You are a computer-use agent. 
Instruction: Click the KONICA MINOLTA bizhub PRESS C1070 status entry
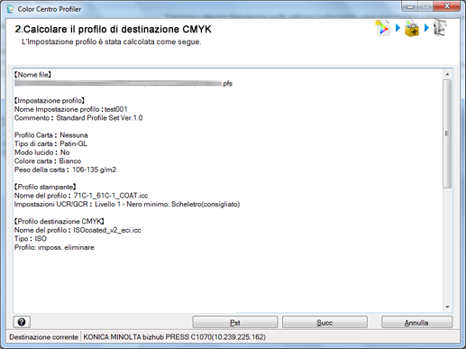pyautogui.click(x=174, y=337)
